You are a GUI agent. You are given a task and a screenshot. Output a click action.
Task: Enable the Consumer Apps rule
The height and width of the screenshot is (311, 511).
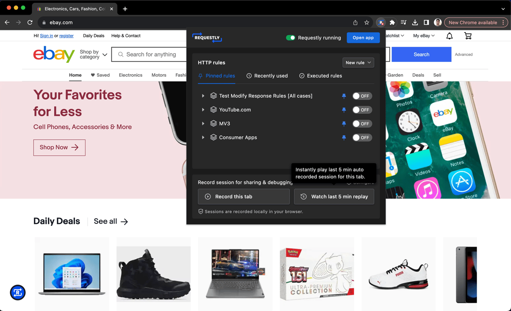click(x=362, y=137)
